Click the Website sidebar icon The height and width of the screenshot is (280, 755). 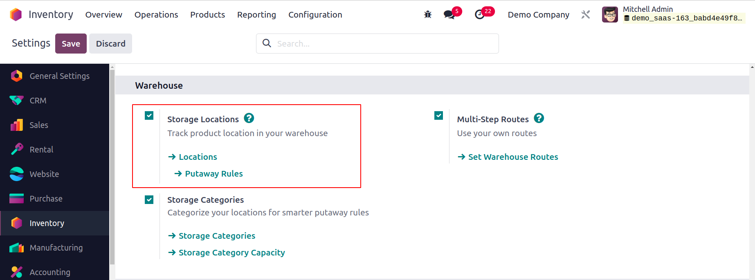(x=17, y=174)
